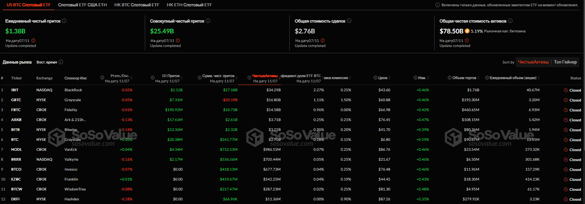This screenshot has width=585, height=204.
Task: Click red date warning icon under $78.50B
Action: point(467,41)
